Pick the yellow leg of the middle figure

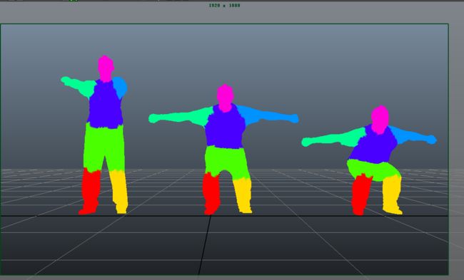coord(243,195)
